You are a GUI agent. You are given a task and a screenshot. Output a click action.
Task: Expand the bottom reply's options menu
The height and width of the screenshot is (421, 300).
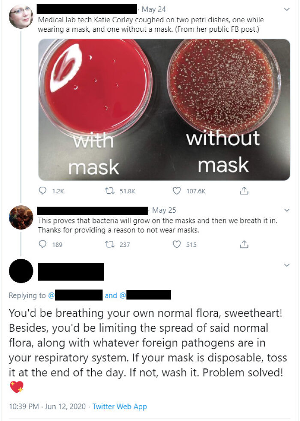pos(286,265)
